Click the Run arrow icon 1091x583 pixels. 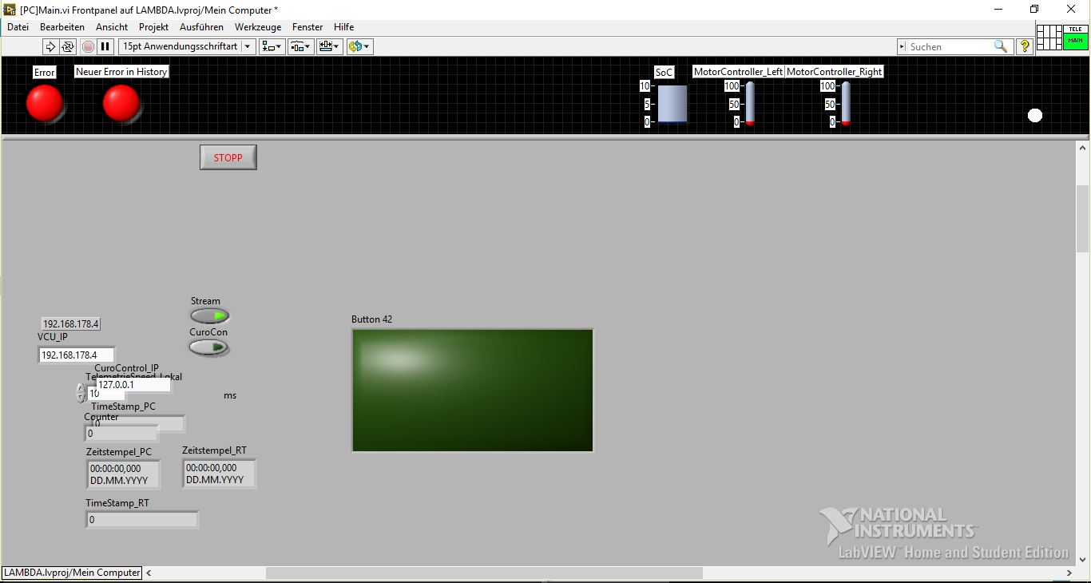[x=50, y=46]
